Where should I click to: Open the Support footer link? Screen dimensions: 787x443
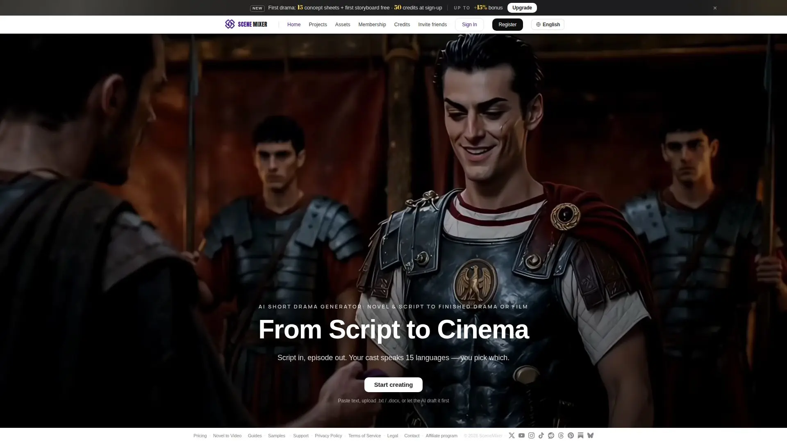pos(301,436)
